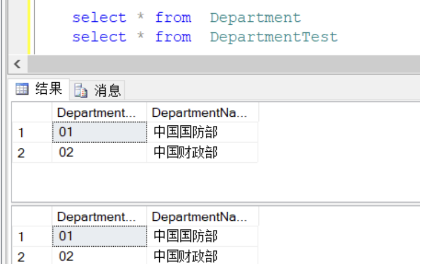Select the first grid's DepartmentNa... column header
The height and width of the screenshot is (264, 438).
pos(202,113)
